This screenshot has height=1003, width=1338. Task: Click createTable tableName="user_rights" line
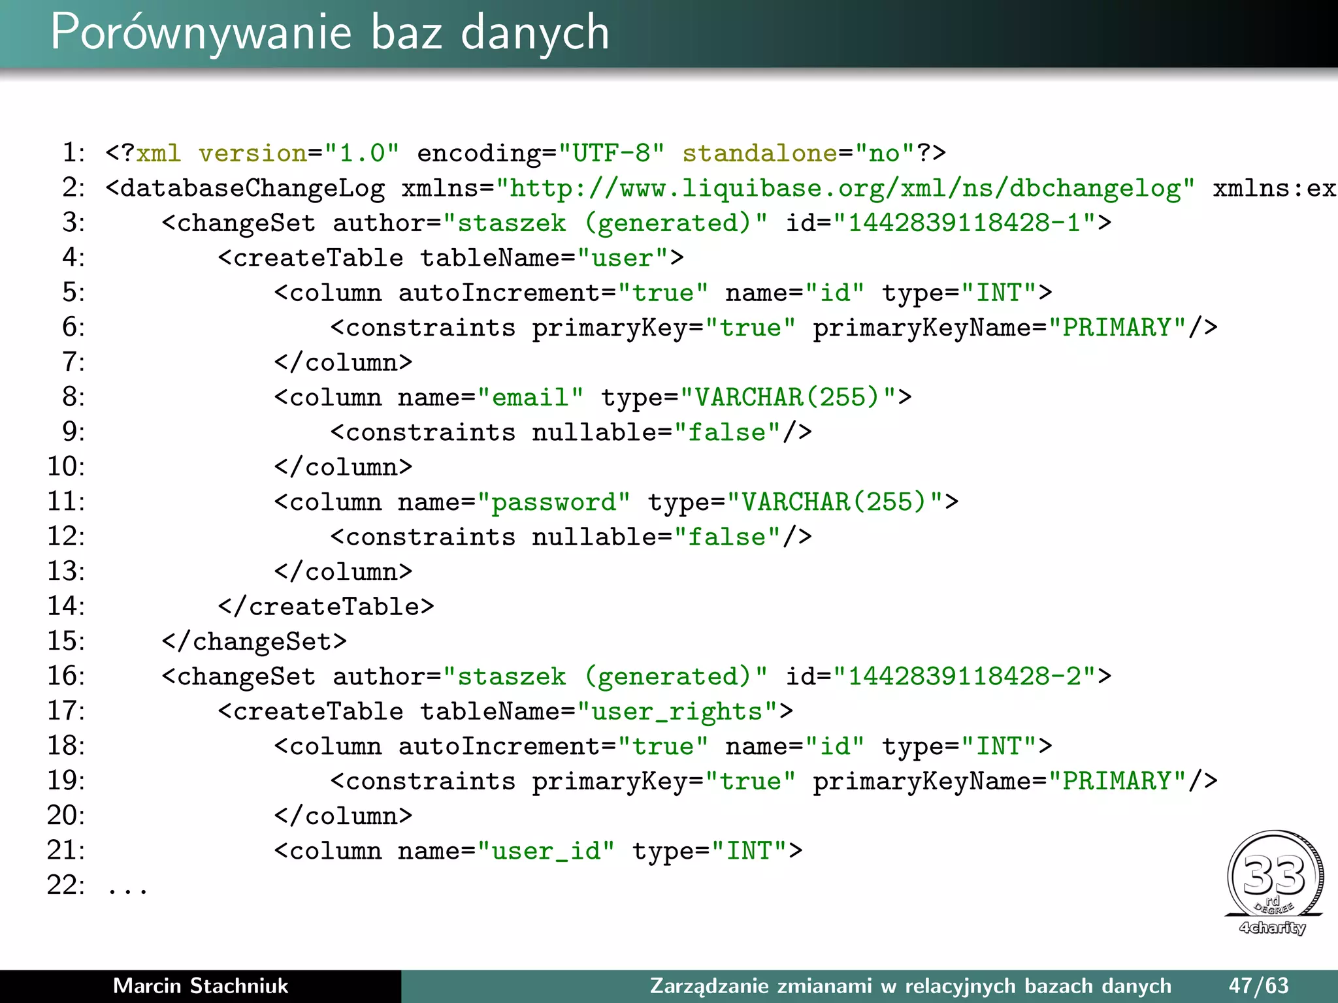(x=506, y=712)
